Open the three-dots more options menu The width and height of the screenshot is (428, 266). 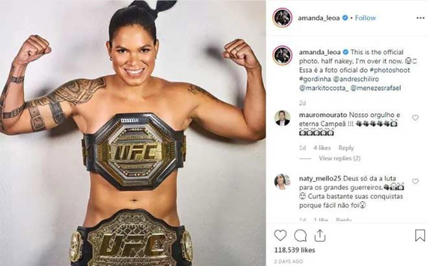coord(420,18)
